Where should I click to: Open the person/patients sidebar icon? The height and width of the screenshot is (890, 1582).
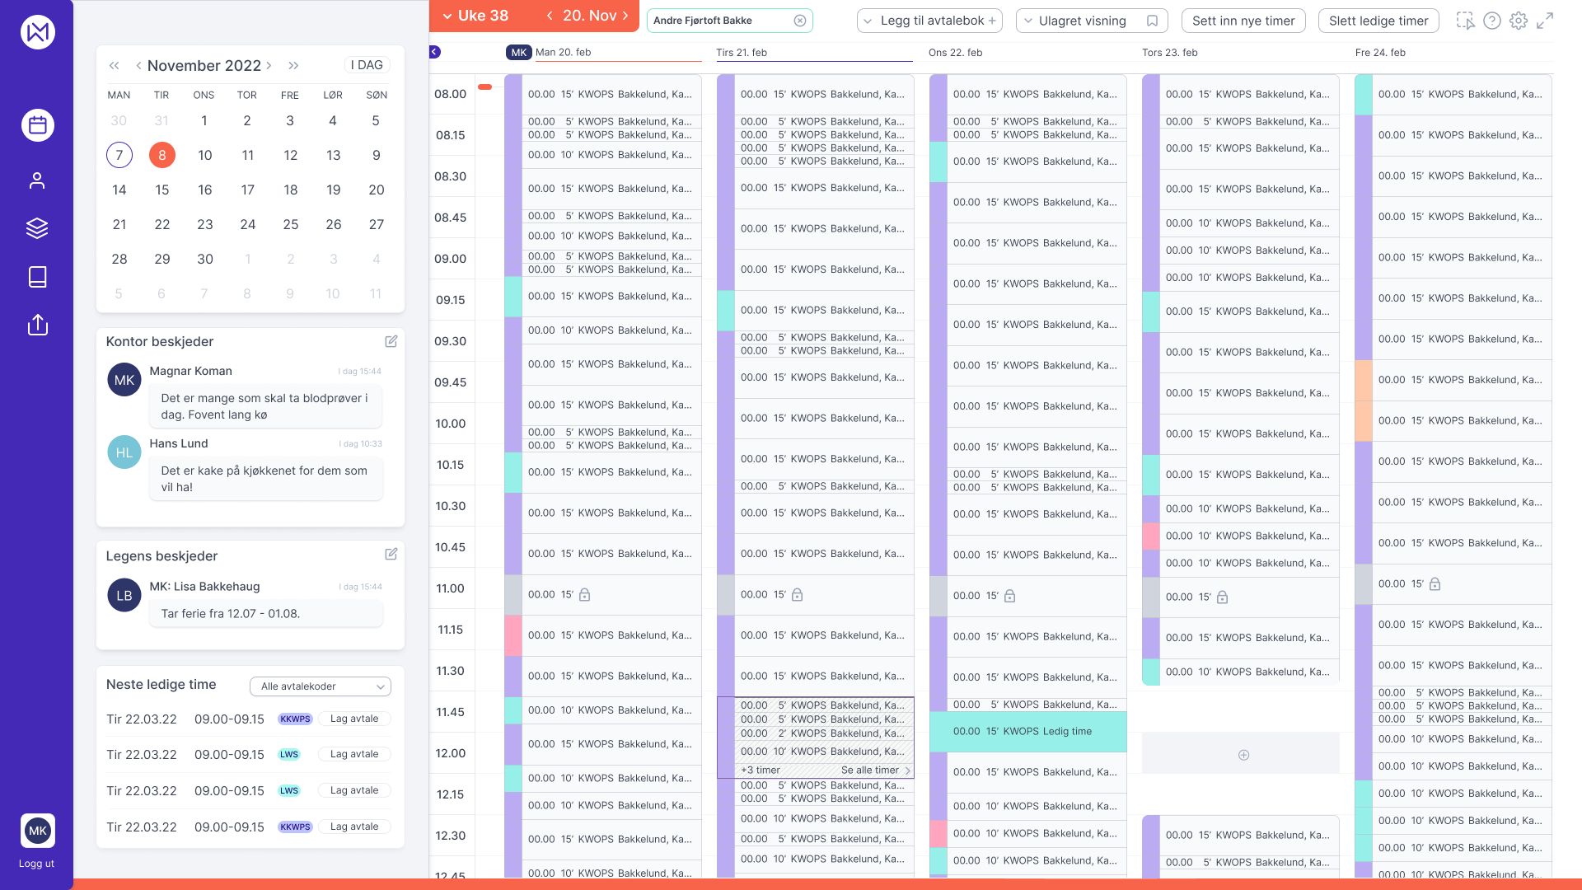37,180
